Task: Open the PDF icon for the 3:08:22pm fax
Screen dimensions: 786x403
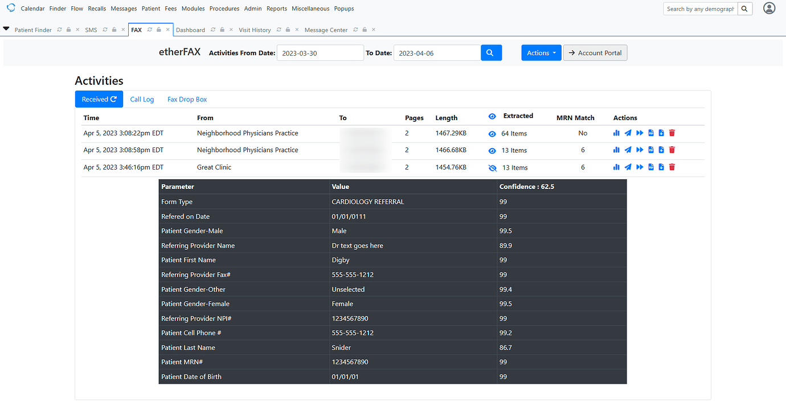Action: (x=651, y=133)
